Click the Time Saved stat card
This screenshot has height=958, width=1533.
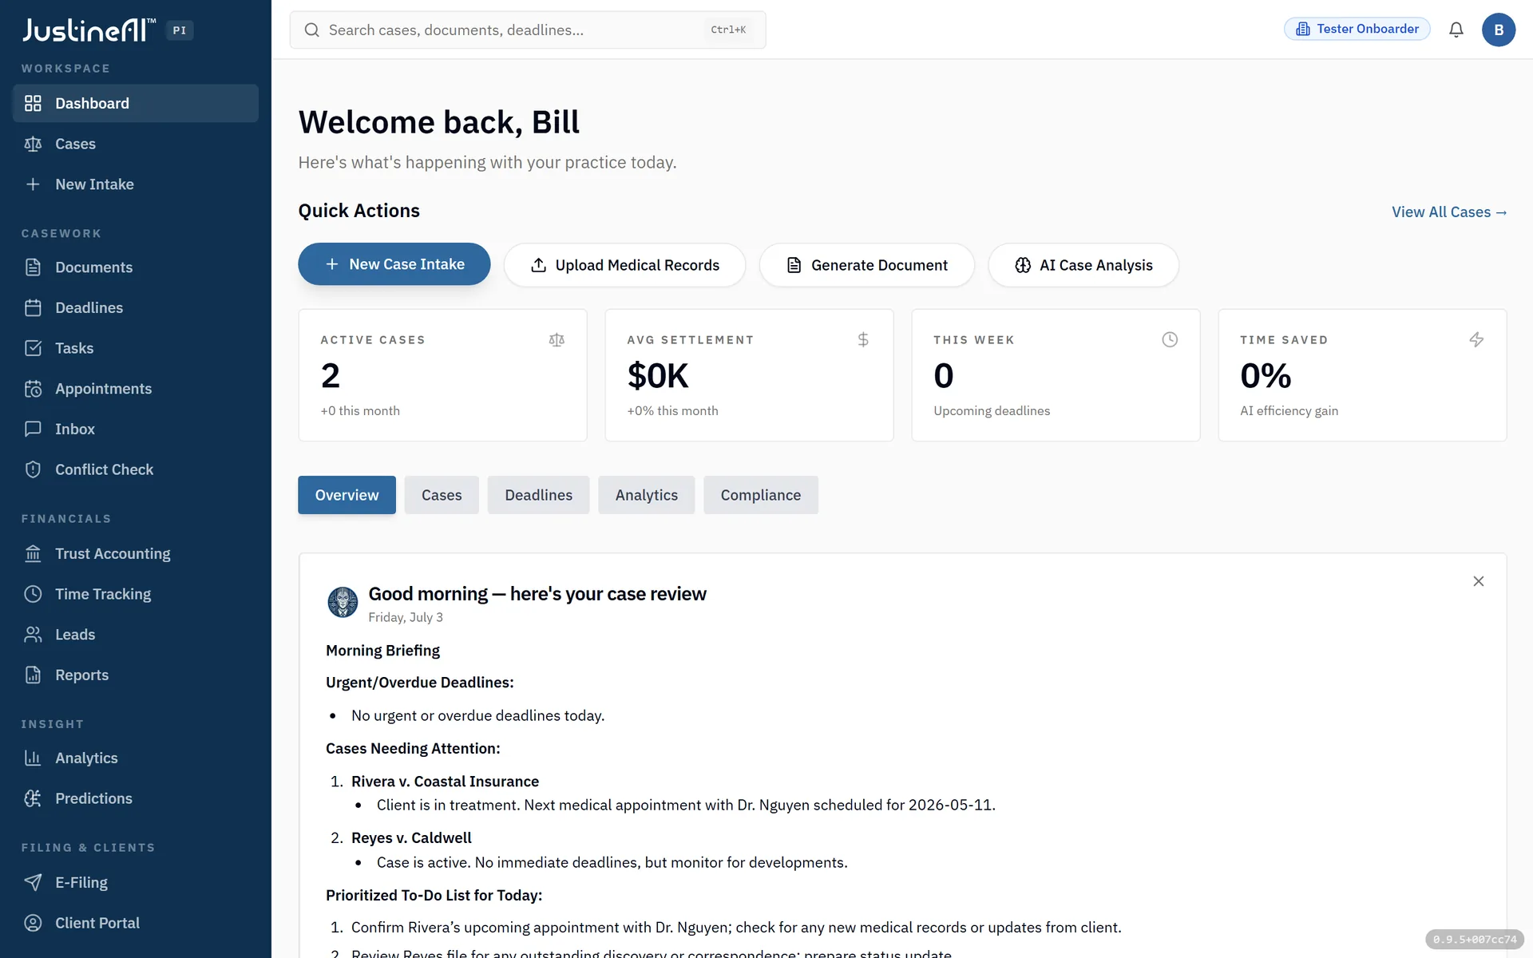[x=1363, y=375]
